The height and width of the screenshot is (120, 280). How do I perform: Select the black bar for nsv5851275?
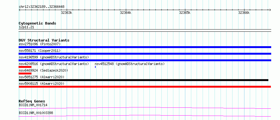[143, 80]
